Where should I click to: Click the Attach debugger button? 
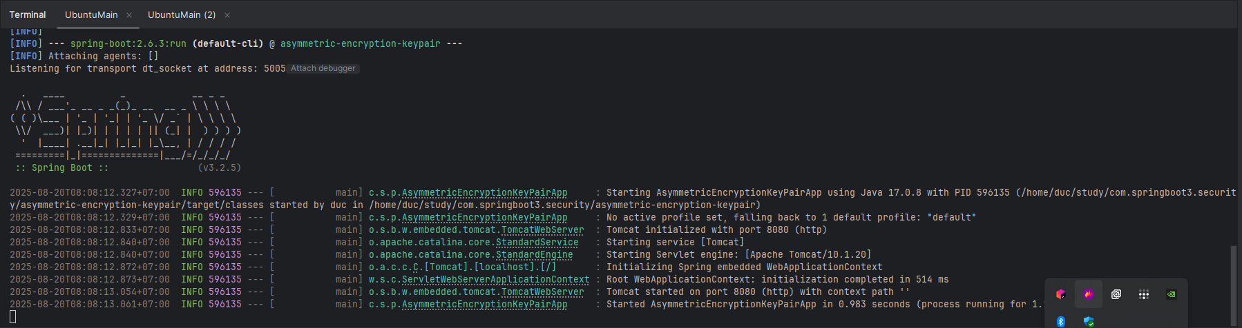point(323,68)
